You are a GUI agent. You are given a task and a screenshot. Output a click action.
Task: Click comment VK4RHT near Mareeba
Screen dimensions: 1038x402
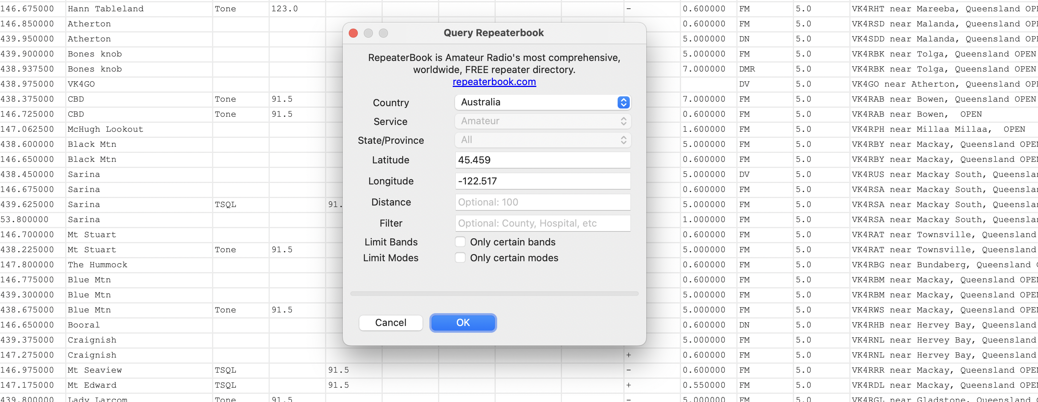pyautogui.click(x=944, y=9)
